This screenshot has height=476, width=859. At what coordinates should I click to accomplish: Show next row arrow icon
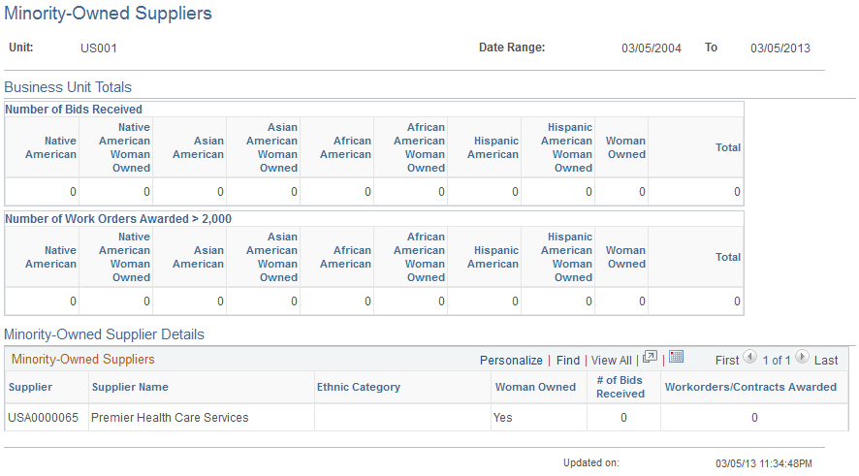tap(802, 358)
